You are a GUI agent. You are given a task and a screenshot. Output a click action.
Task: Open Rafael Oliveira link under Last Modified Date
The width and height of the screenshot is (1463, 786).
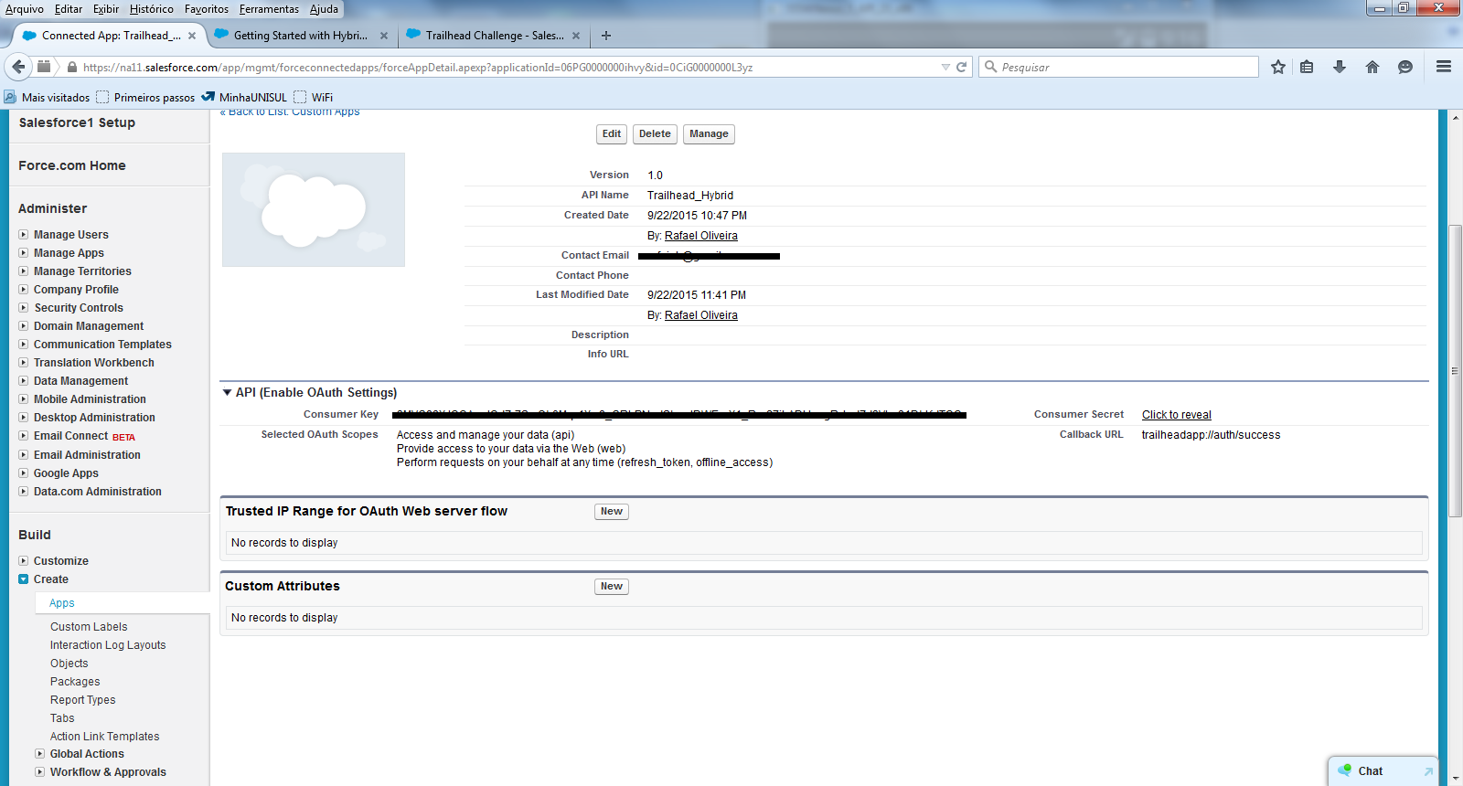[x=701, y=315]
